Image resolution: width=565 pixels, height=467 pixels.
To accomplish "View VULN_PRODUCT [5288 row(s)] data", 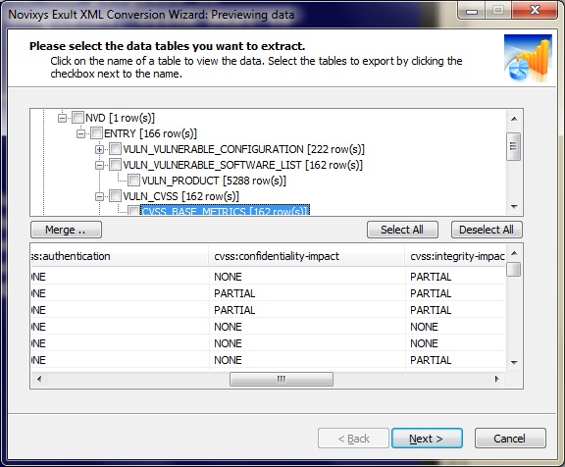I will tap(214, 181).
